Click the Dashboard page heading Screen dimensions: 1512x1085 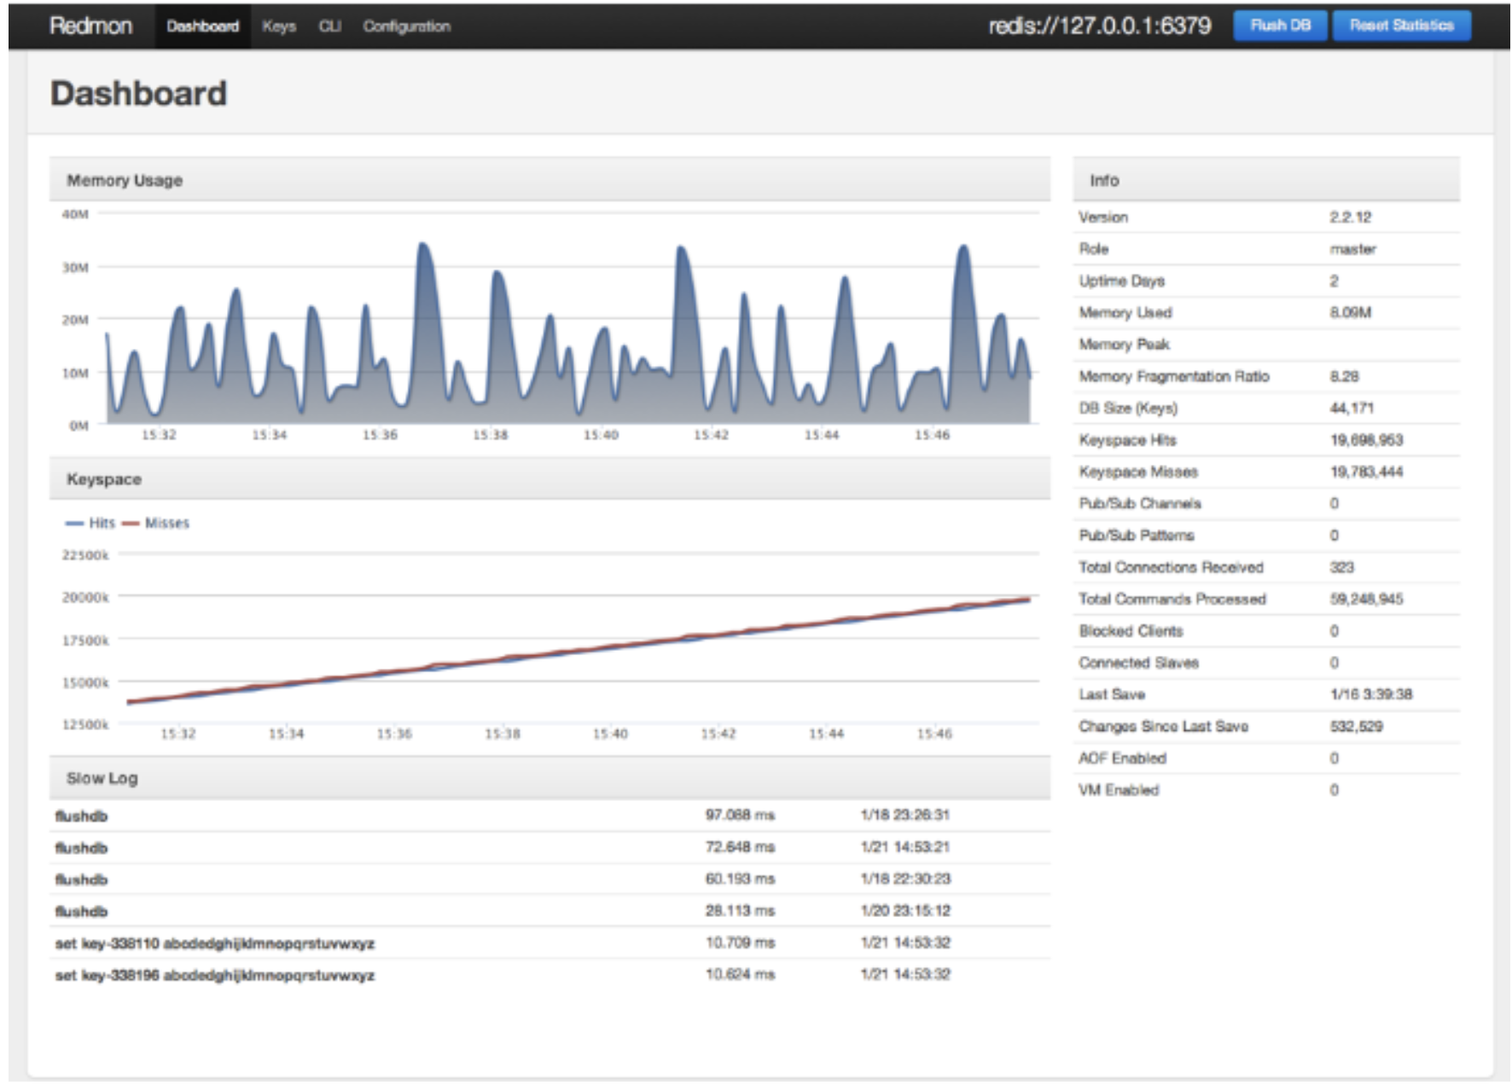click(x=138, y=93)
